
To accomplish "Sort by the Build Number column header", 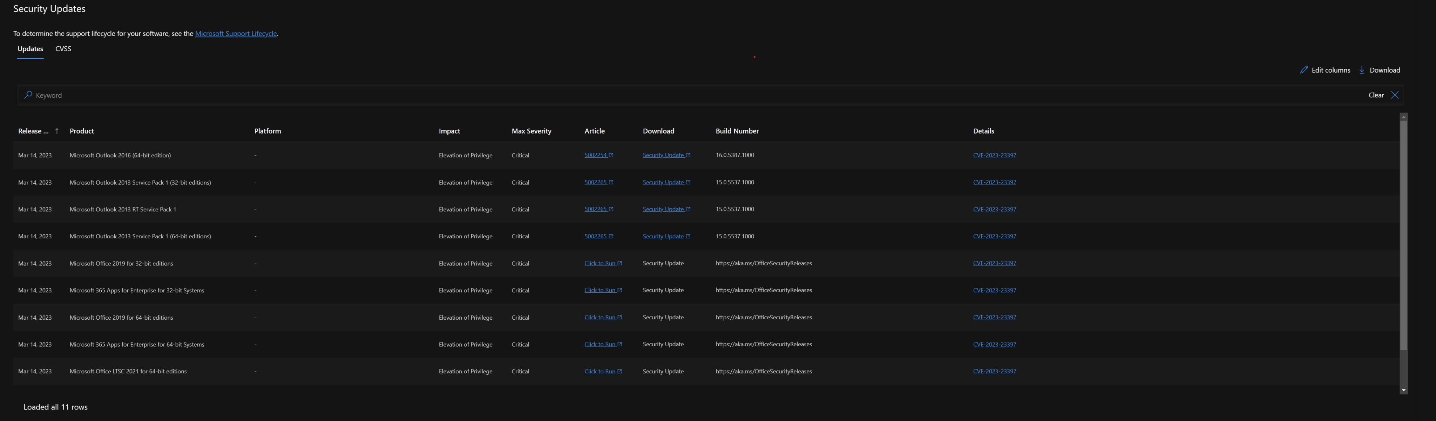I will click(x=737, y=131).
